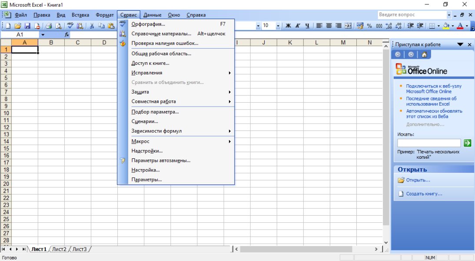
Task: Click the Print icon in the toolbar
Action: [x=49, y=26]
